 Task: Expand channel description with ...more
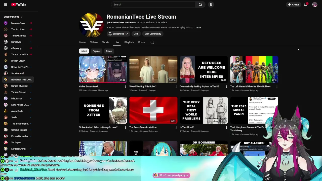point(197,28)
